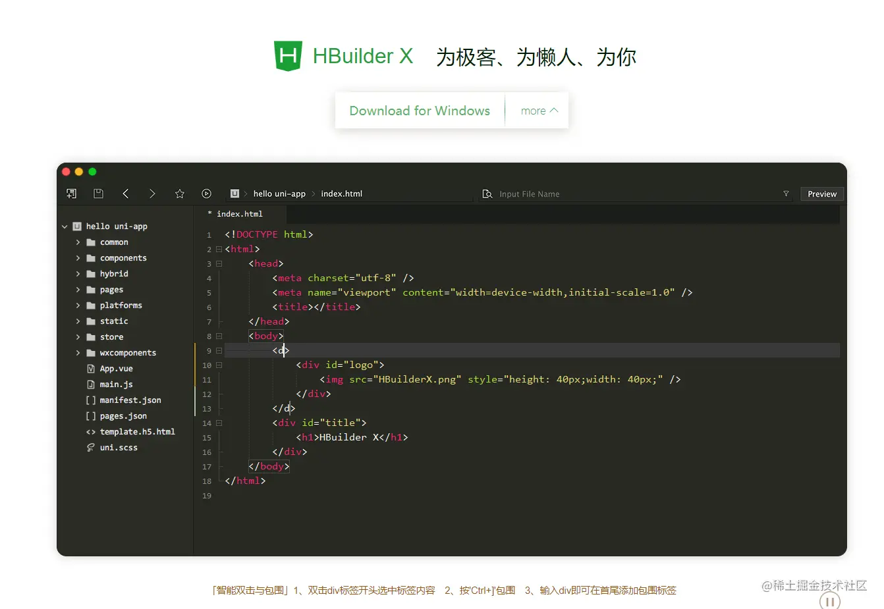Click the App.vue file icon
Image resolution: width=884 pixels, height=609 pixels.
[x=91, y=369]
